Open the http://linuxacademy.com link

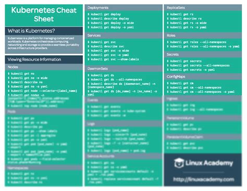(204, 180)
